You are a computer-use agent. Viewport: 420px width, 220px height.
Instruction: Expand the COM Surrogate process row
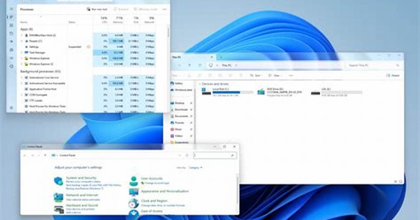(x=22, y=95)
